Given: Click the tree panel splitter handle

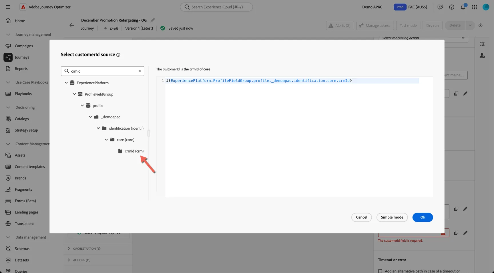Looking at the screenshot, I should point(149,133).
